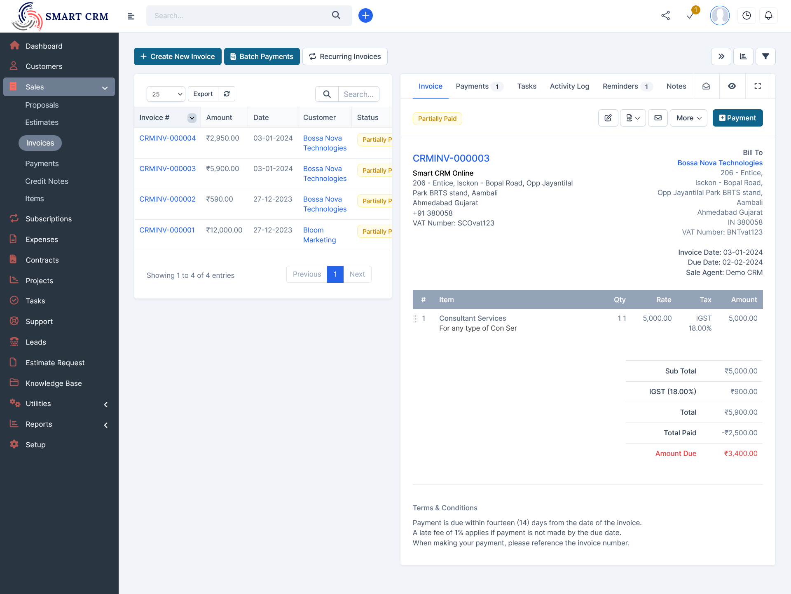Click the edit invoice pencil icon

click(x=608, y=118)
